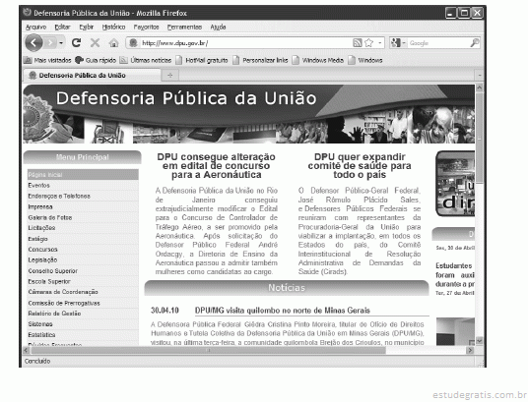Screen dimensions: 528x402
Task: Open the list all tabs dropdown arrow
Action: [480, 76]
